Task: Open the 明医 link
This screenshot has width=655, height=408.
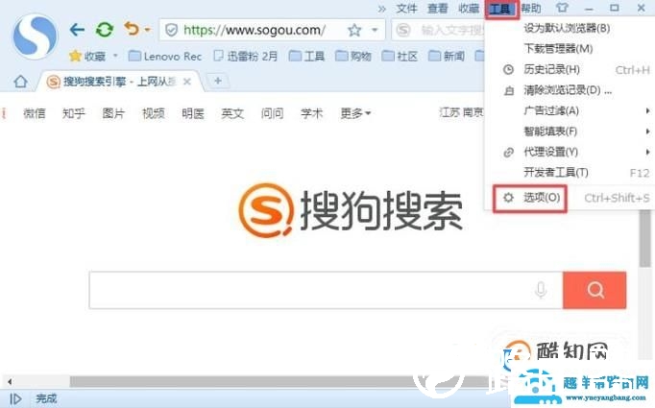Action: pyautogui.click(x=193, y=113)
